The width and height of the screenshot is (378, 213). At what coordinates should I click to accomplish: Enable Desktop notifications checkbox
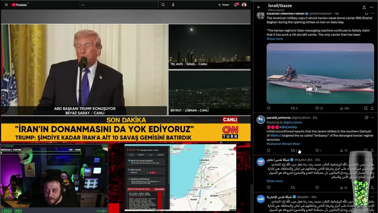(129, 179)
